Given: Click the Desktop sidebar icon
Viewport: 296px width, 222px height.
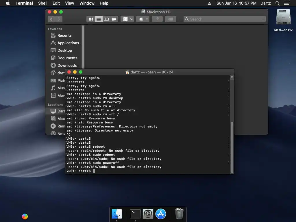Looking at the screenshot, I should pos(53,50).
